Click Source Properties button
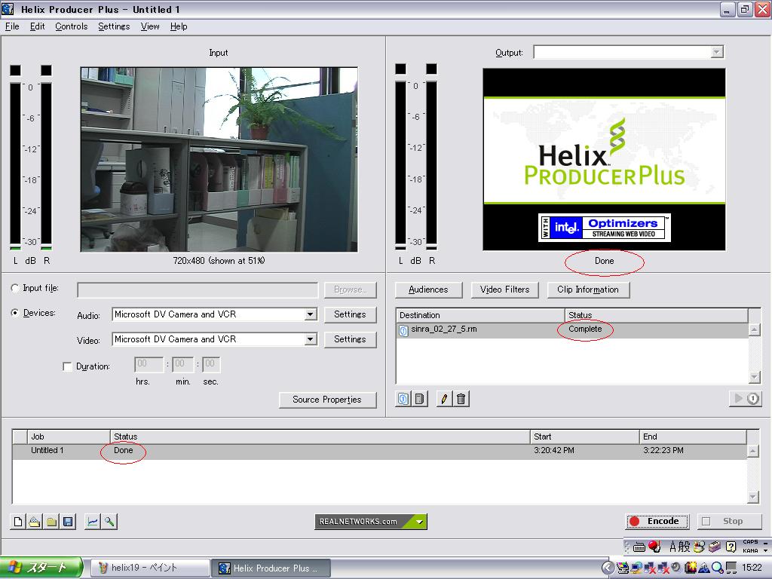Viewport: 772px width, 579px height. (x=327, y=400)
